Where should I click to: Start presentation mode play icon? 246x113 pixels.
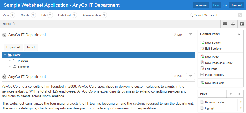coord(241,24)
